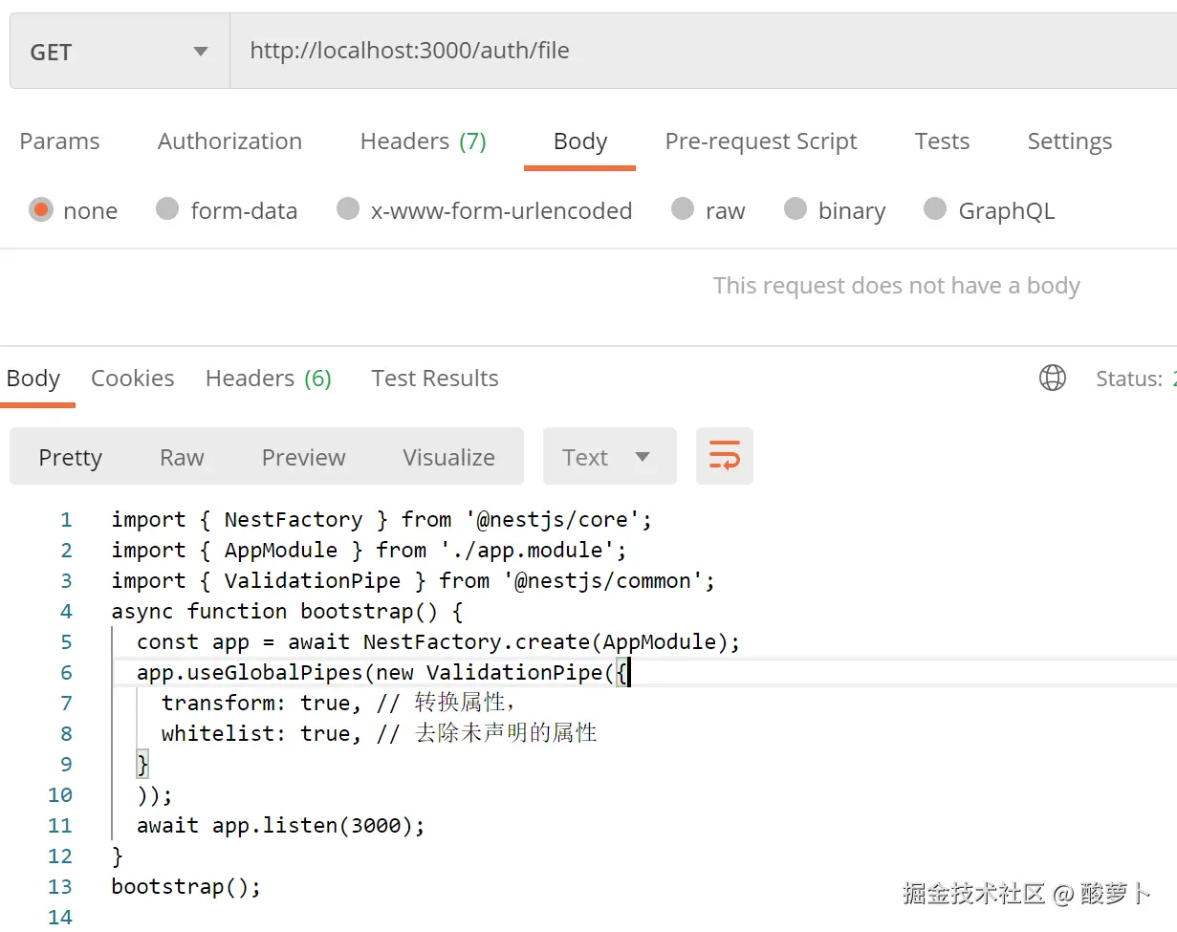Screen dimensions: 1177x932
Task: Click the Status label in response bar
Action: coord(1129,379)
